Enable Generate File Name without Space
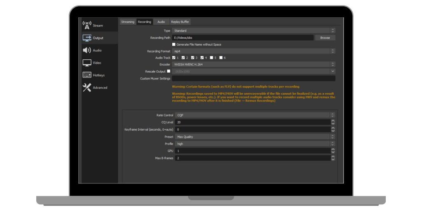The width and height of the screenshot is (422, 211). (x=174, y=45)
